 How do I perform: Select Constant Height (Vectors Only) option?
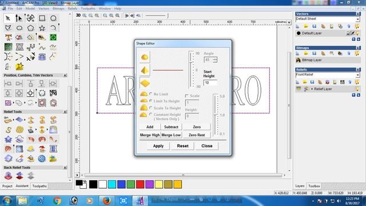tap(151, 114)
